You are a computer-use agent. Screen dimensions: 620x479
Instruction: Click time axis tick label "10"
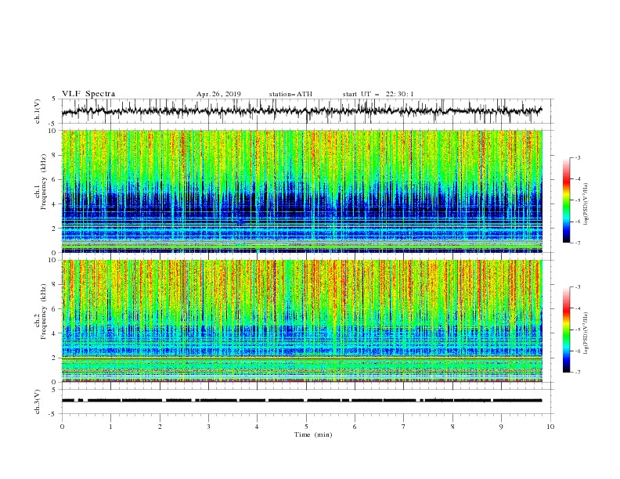[550, 427]
